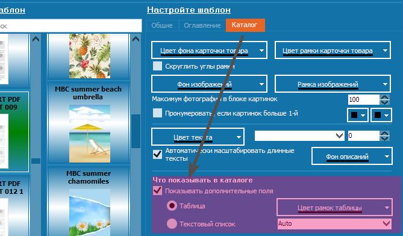Screen dimensions: 403x236
Task: Increase the maximum photos stepper value
Action: pyautogui.click(x=384, y=98)
